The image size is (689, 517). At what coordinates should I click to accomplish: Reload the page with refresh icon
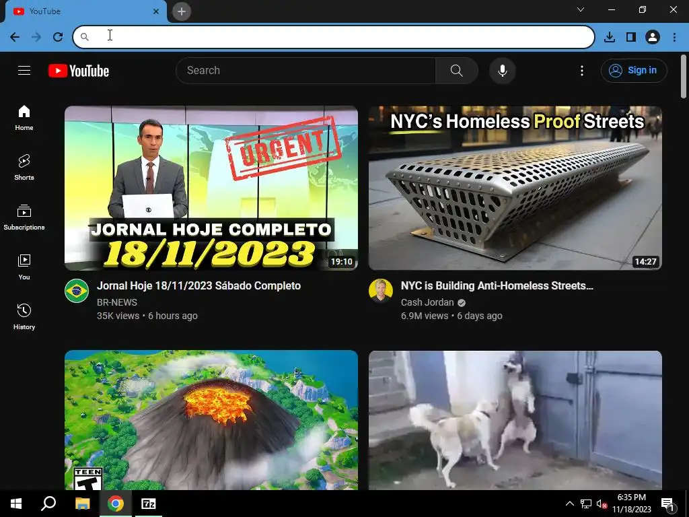[x=58, y=37]
